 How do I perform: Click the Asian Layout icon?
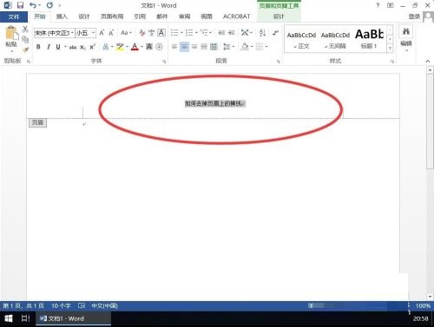(245, 33)
